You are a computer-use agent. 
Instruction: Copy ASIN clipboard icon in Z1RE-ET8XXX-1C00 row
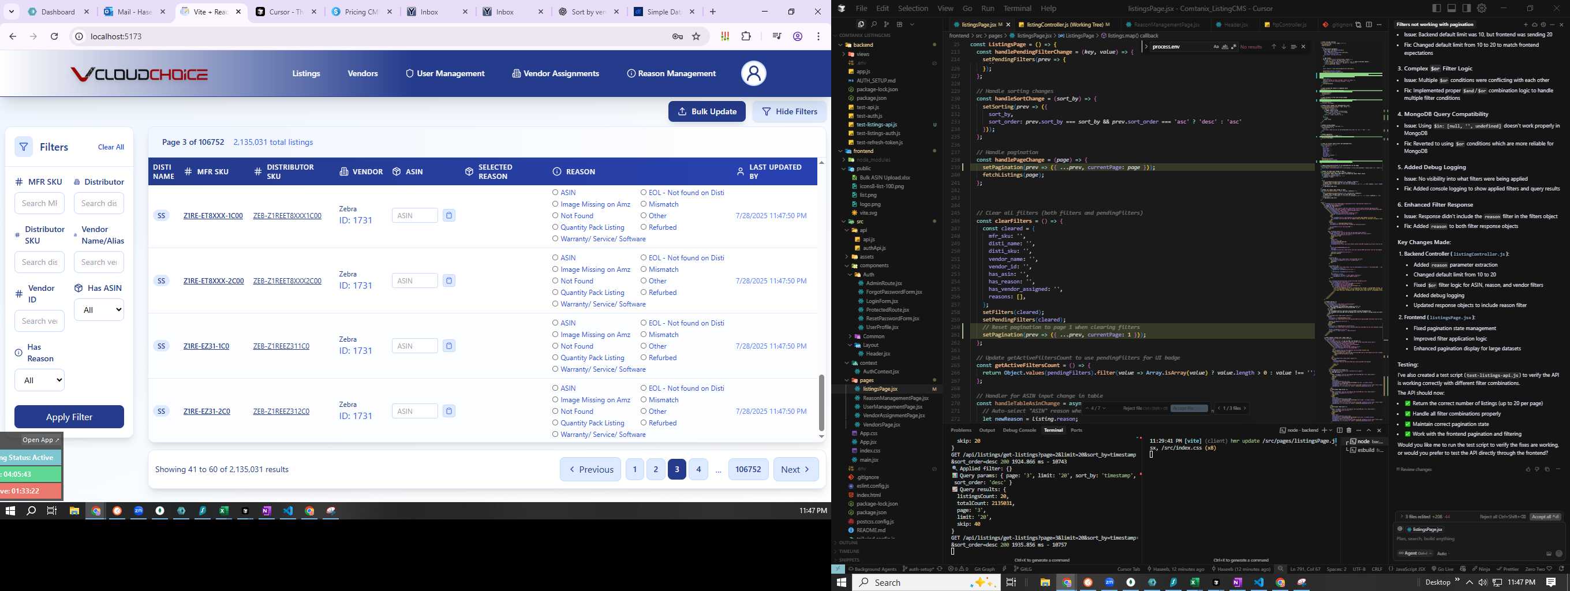pos(448,215)
